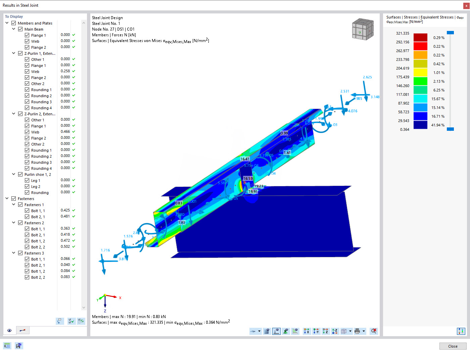Set view in Z direction
The width and height of the screenshot is (470, 353).
[325, 331]
